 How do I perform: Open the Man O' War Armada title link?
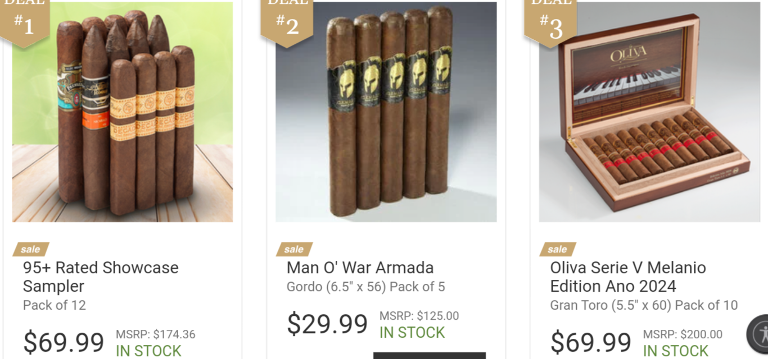pos(360,268)
